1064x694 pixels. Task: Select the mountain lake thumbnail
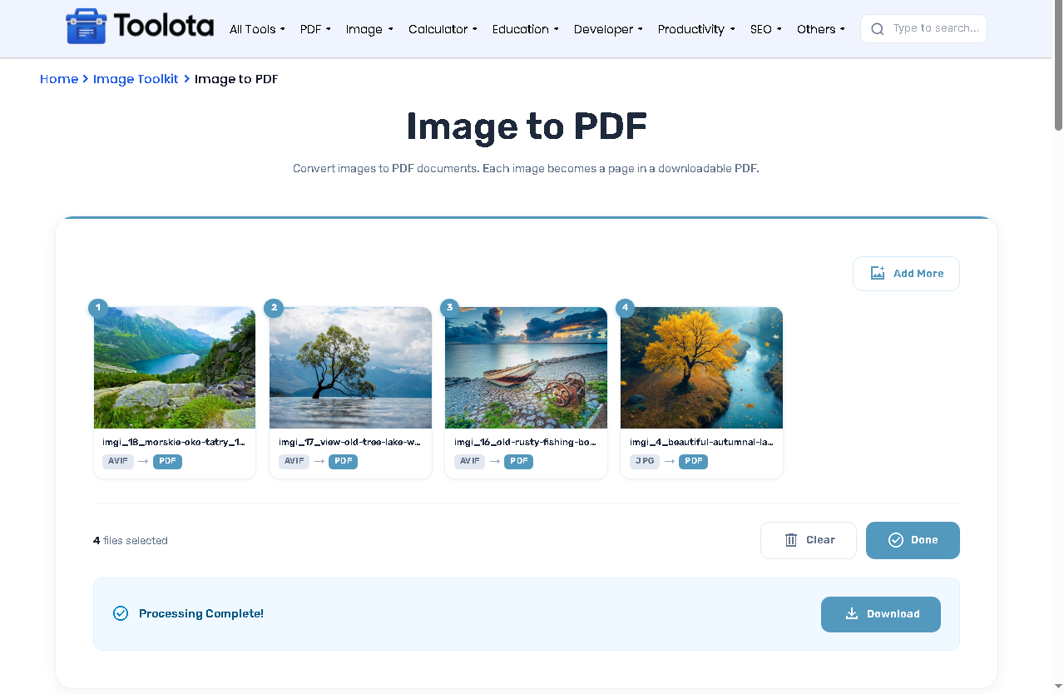point(175,368)
